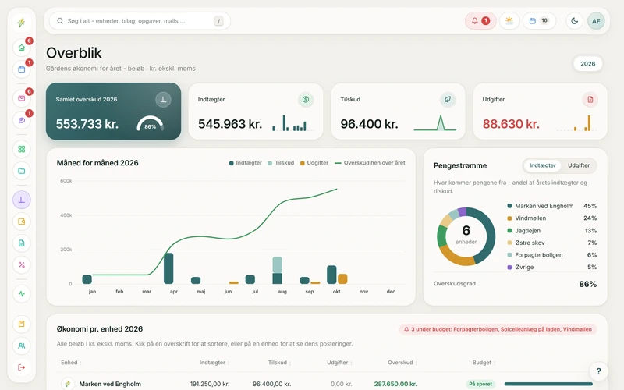The width and height of the screenshot is (624, 390).
Task: Switch to Udgifter tab in Pengestrømme
Action: click(578, 165)
